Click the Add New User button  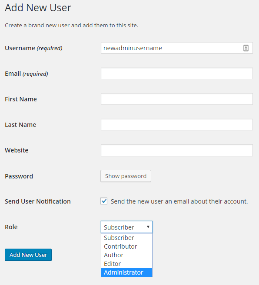click(28, 255)
